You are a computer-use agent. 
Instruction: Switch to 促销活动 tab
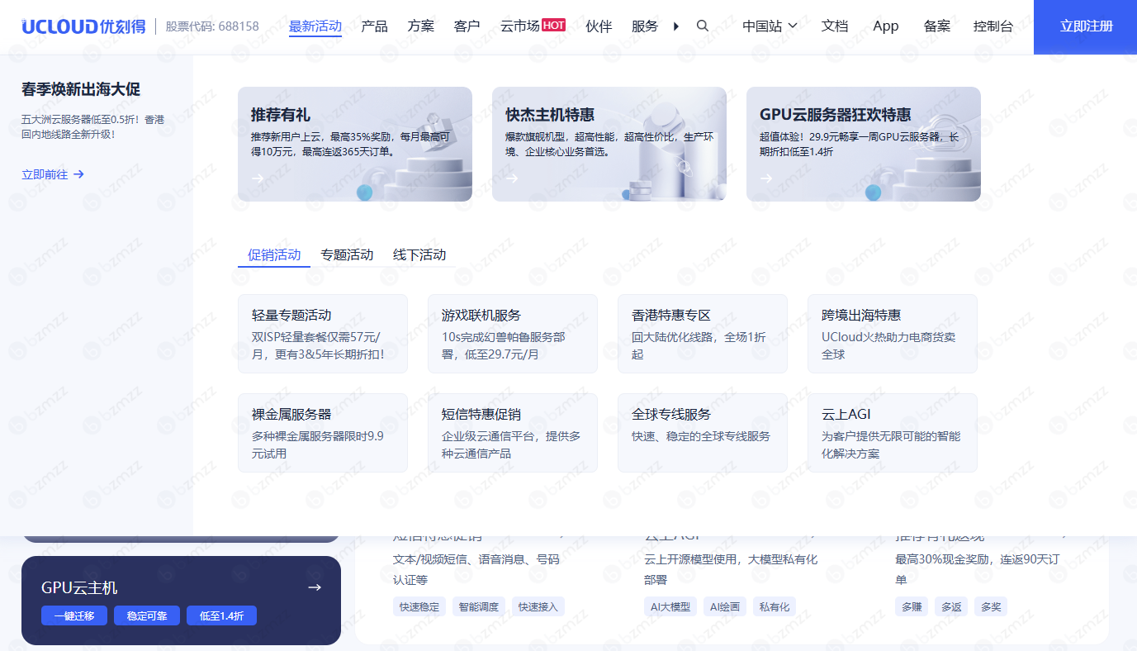[x=274, y=254]
